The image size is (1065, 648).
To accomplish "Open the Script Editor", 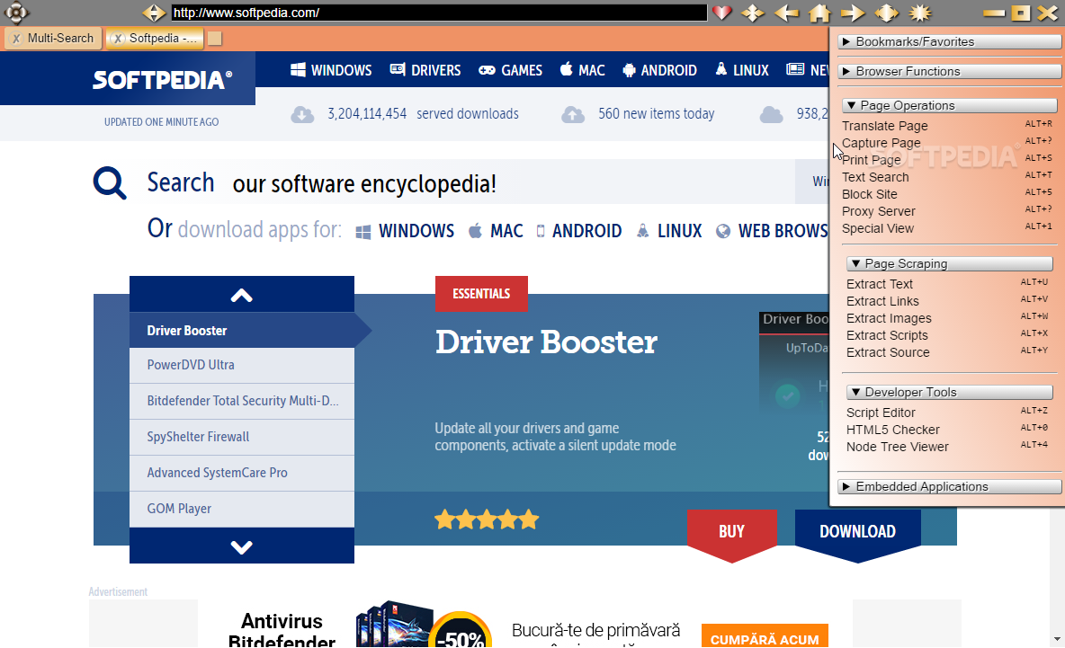I will [x=881, y=413].
